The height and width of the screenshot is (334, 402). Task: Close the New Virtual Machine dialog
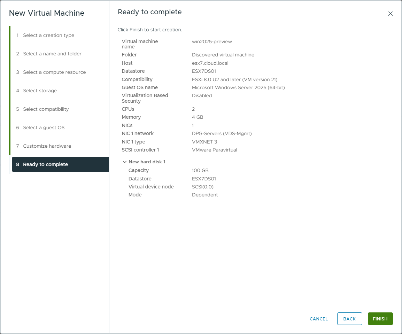(x=390, y=14)
